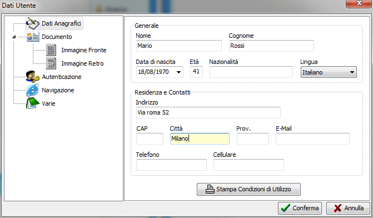This screenshot has height=218, width=373.
Task: Focus the CAP postal code field
Action: [150, 138]
